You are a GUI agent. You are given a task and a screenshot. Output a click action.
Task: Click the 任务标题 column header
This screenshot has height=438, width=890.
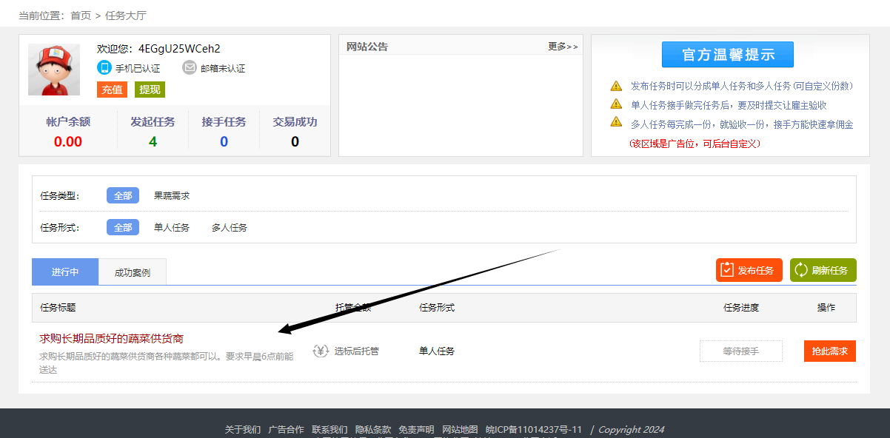point(58,308)
